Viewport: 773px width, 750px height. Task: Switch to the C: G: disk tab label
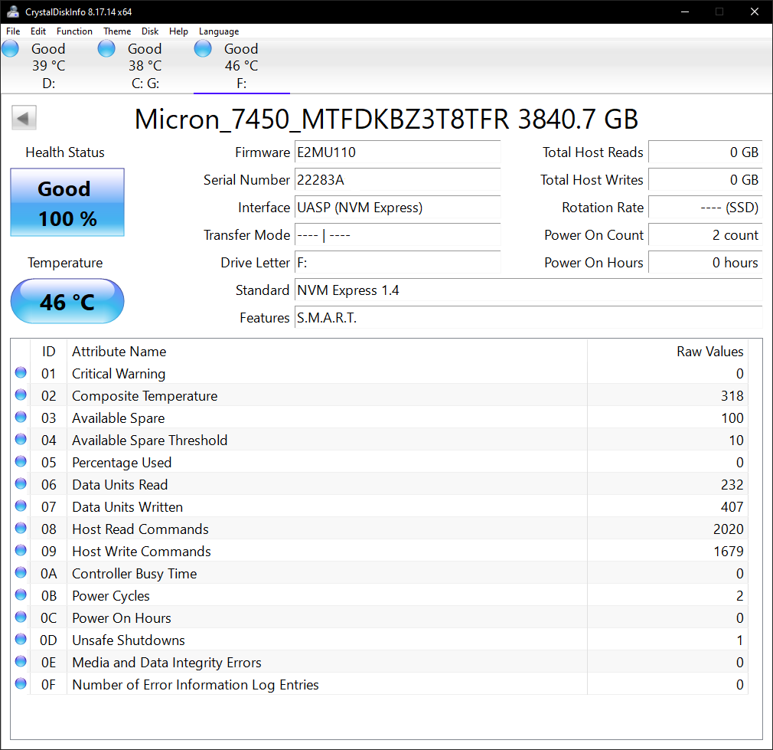click(x=145, y=84)
